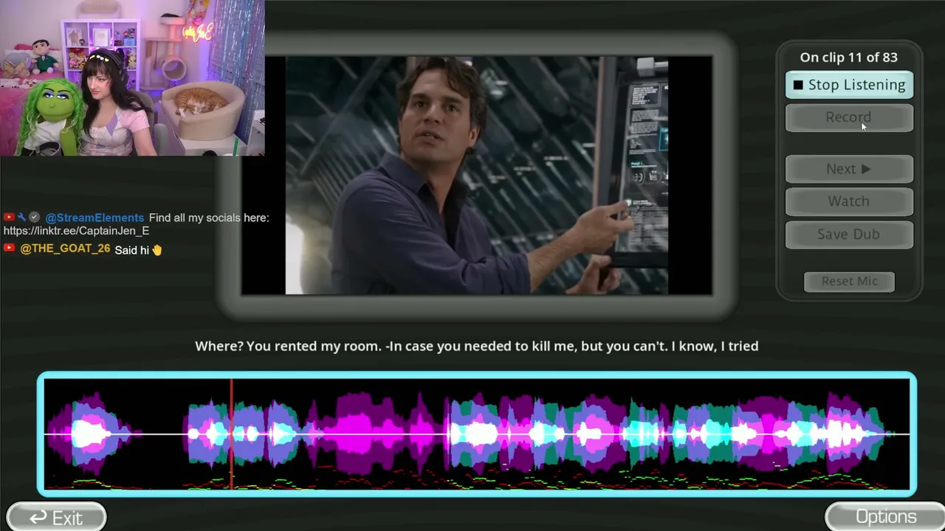945x531 pixels.
Task: Click the verified checkmark badge icon
Action: click(x=34, y=218)
